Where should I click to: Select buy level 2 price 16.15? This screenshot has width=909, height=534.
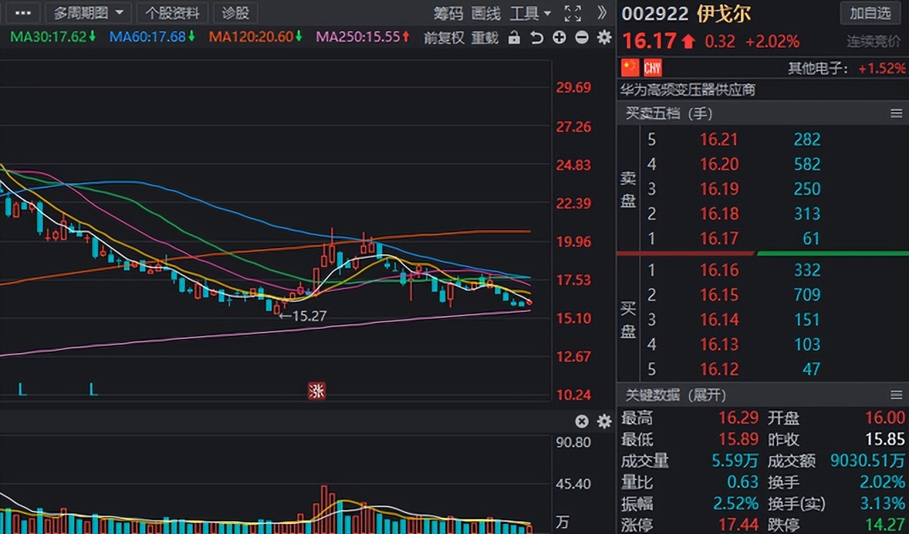(719, 295)
